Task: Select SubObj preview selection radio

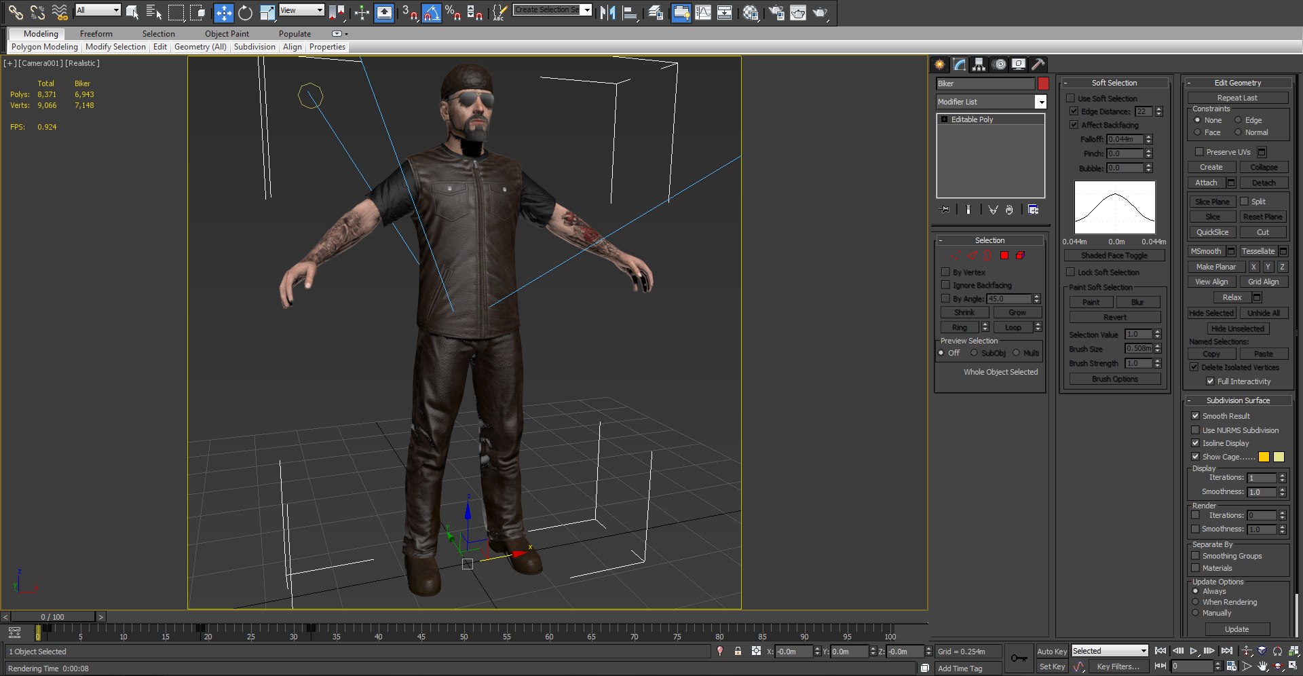Action: point(974,353)
